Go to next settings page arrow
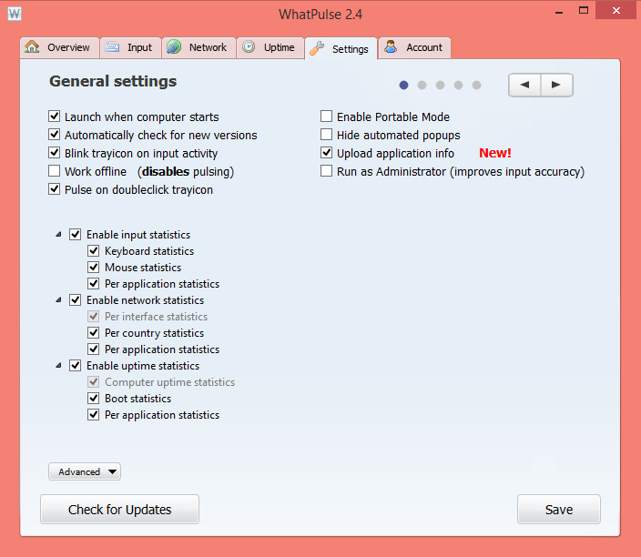 557,85
